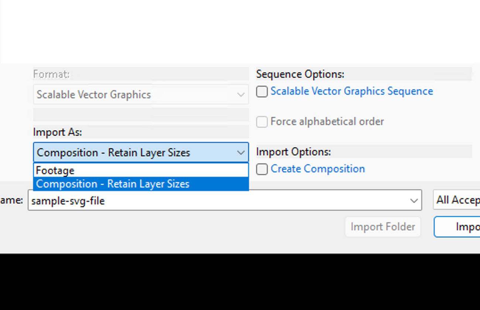Collapse the Import As dropdown with its chevron

click(241, 152)
